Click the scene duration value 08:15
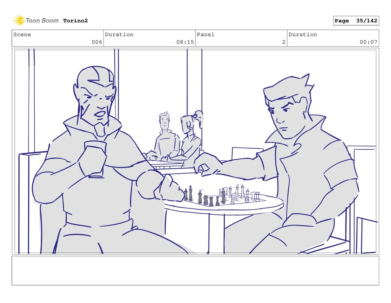Image resolution: width=391 pixels, height=303 pixels. tap(185, 42)
